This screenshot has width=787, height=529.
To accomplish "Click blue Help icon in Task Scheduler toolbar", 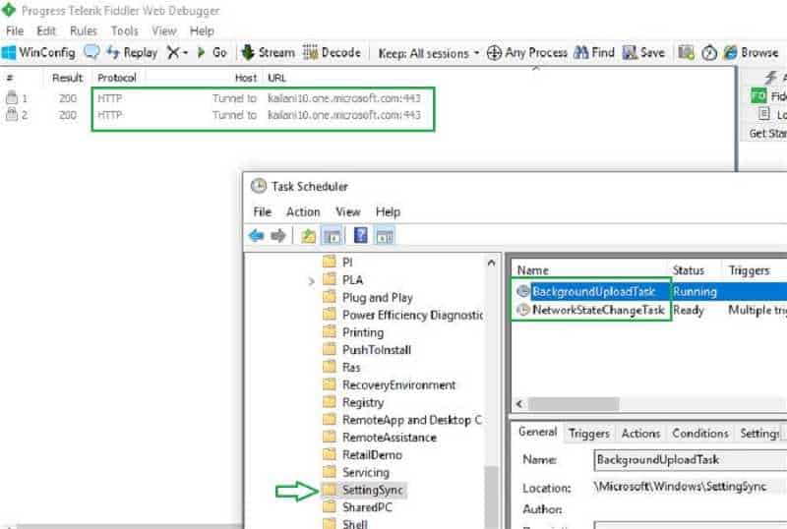I will tap(360, 235).
